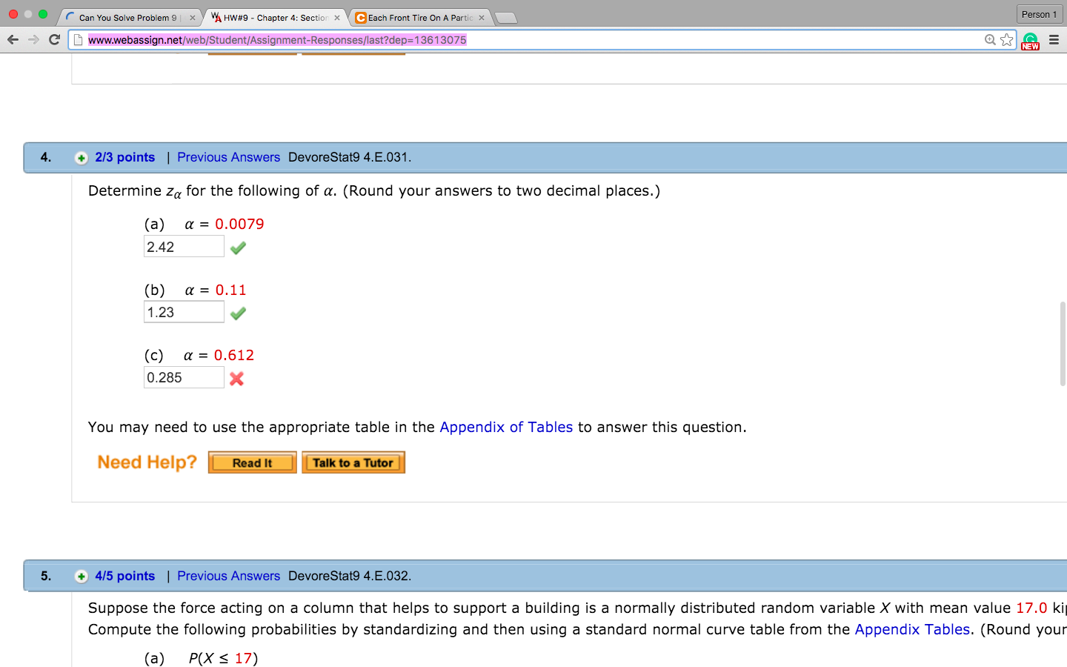Open Previous Answers for question 4
Image resolution: width=1067 pixels, height=667 pixels.
tap(228, 157)
